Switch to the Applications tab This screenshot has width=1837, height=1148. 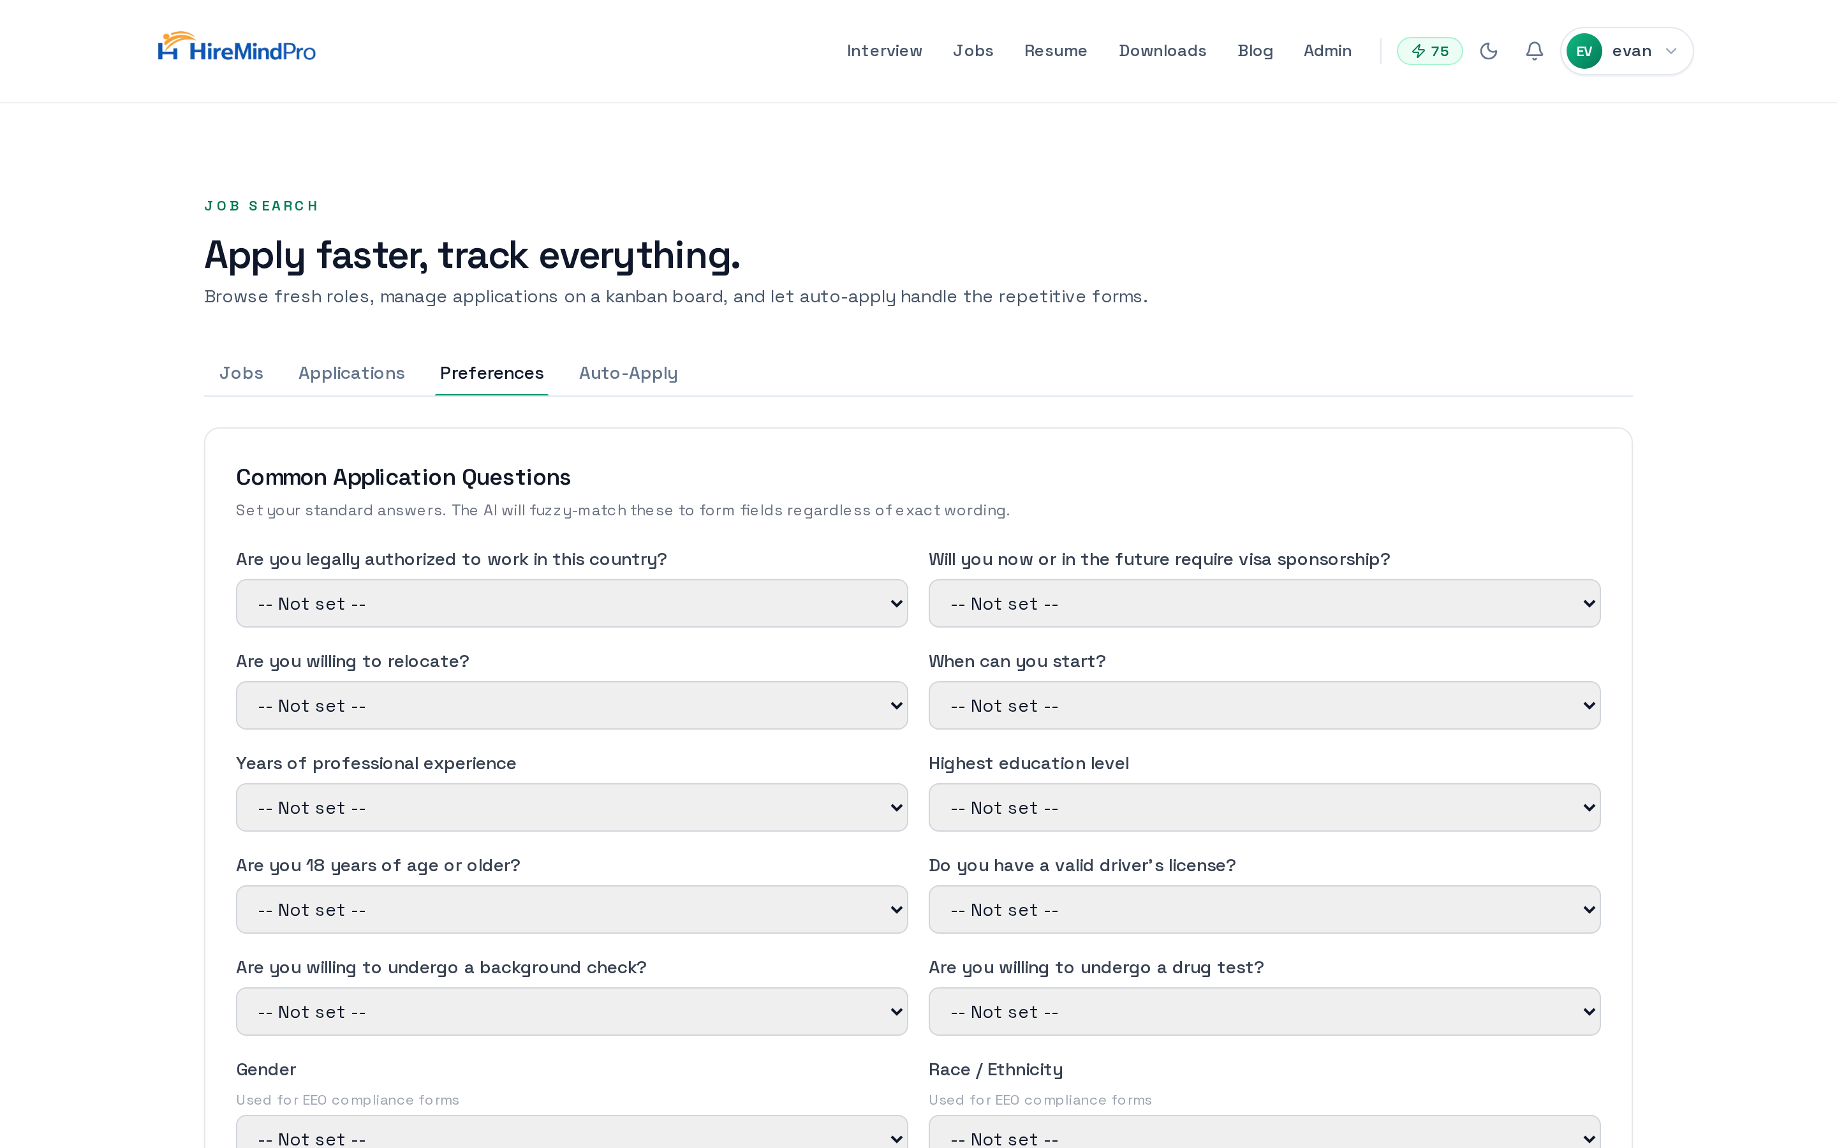351,373
